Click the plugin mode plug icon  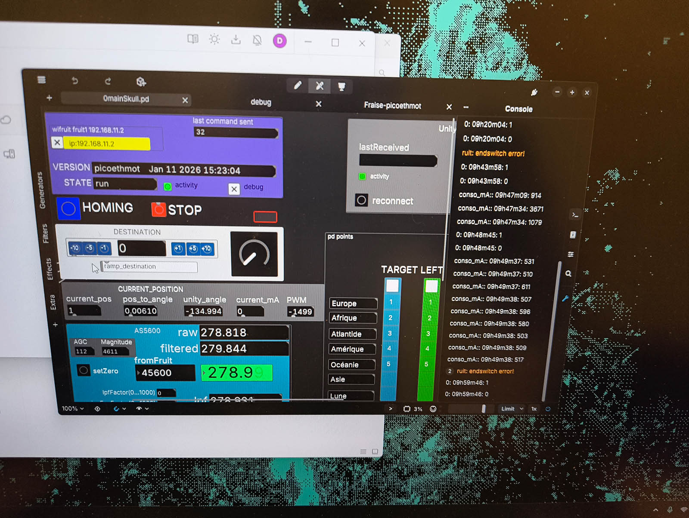pos(534,92)
